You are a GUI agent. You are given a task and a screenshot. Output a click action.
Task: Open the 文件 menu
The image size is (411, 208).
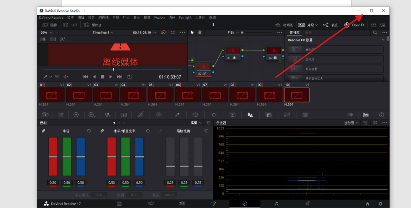(70, 17)
